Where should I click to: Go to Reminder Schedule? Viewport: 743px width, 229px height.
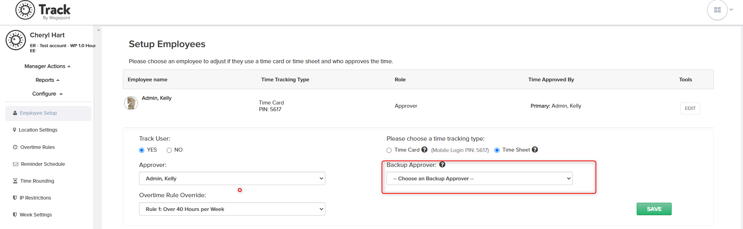pyautogui.click(x=43, y=164)
